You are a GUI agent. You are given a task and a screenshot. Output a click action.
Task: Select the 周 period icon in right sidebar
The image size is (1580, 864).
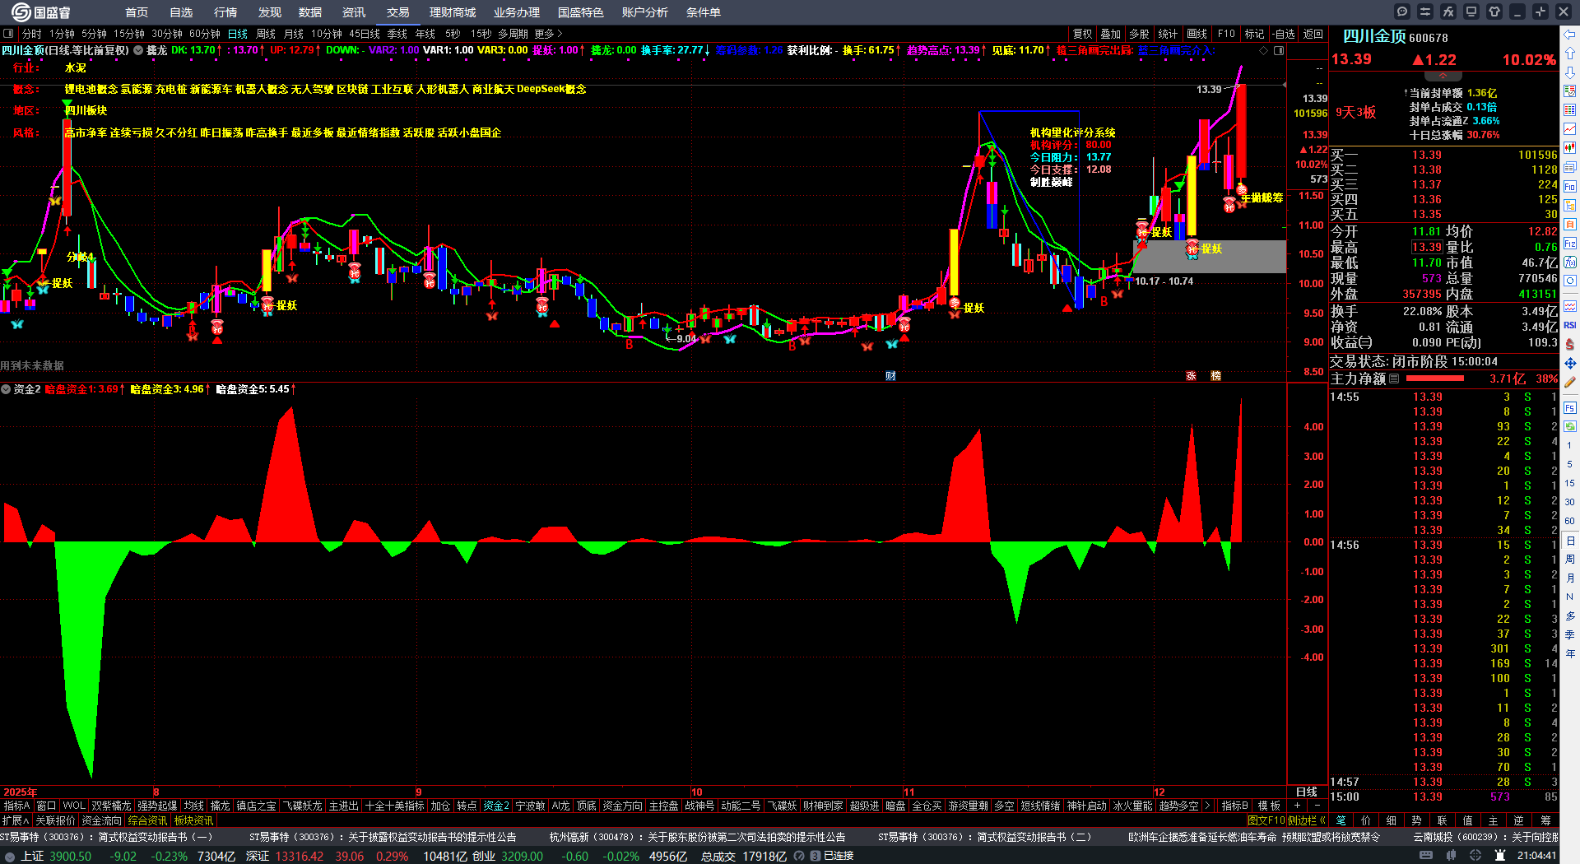tap(1570, 560)
